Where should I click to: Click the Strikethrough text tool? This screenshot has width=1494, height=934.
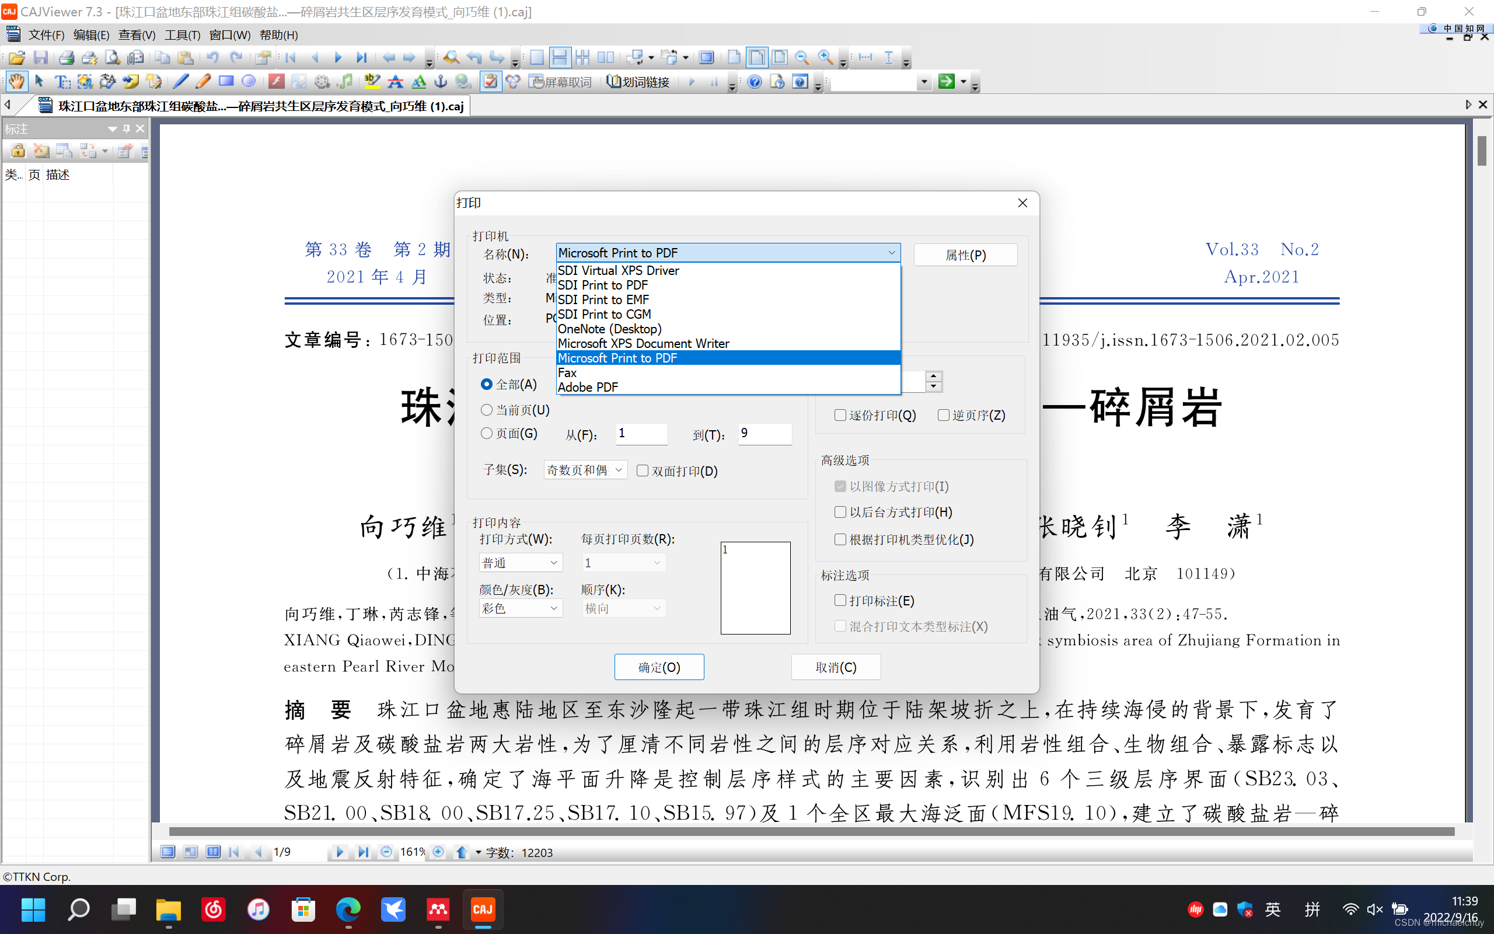pos(396,82)
